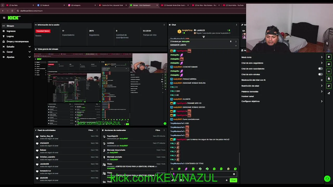Open the round green help icon in the corner
This screenshot has width=333, height=187.
(x=327, y=178)
